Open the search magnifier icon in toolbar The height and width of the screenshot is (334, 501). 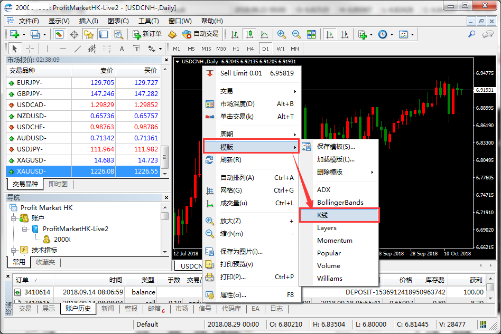point(471,34)
